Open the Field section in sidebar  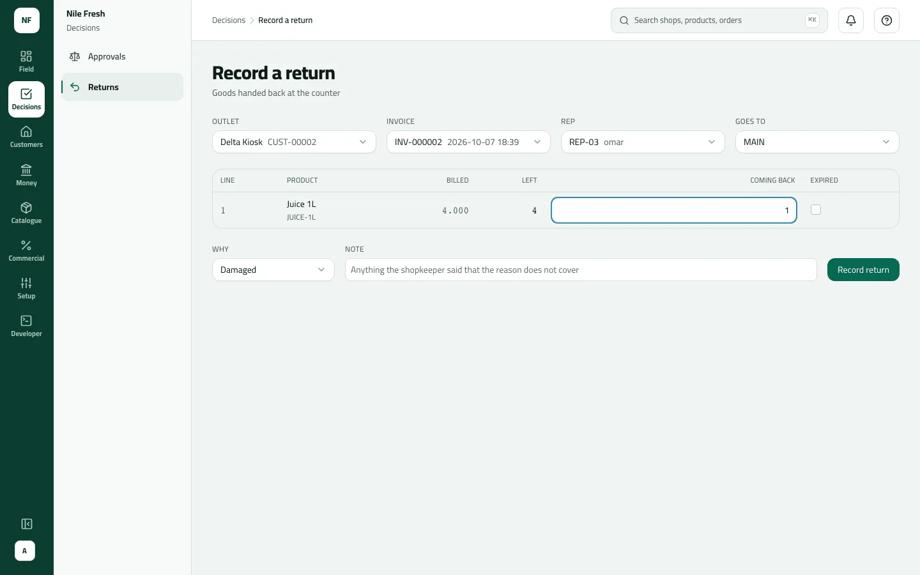[x=26, y=61]
